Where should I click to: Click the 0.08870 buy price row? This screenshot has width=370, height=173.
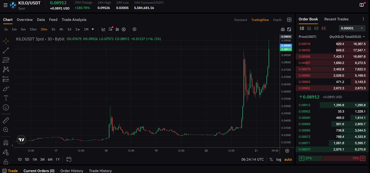click(x=332, y=149)
